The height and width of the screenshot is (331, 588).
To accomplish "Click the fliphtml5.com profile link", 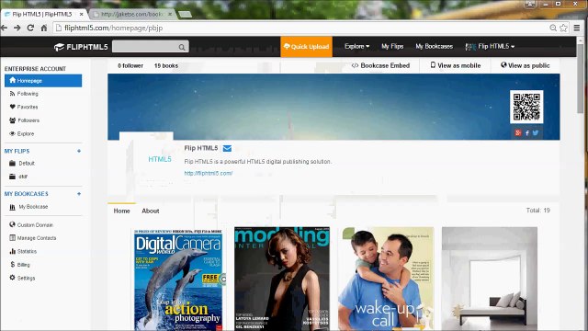I will (209, 174).
